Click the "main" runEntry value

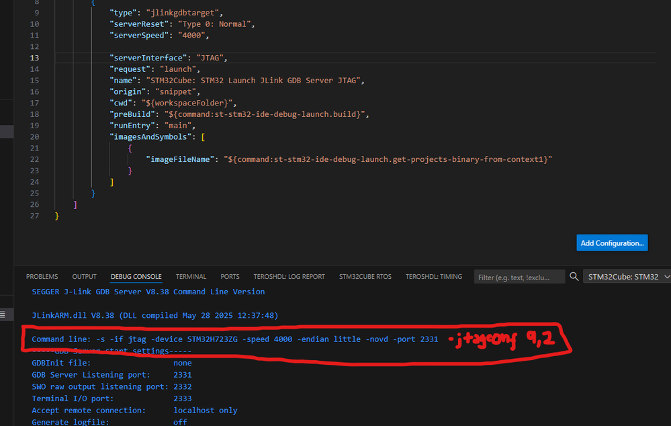177,126
